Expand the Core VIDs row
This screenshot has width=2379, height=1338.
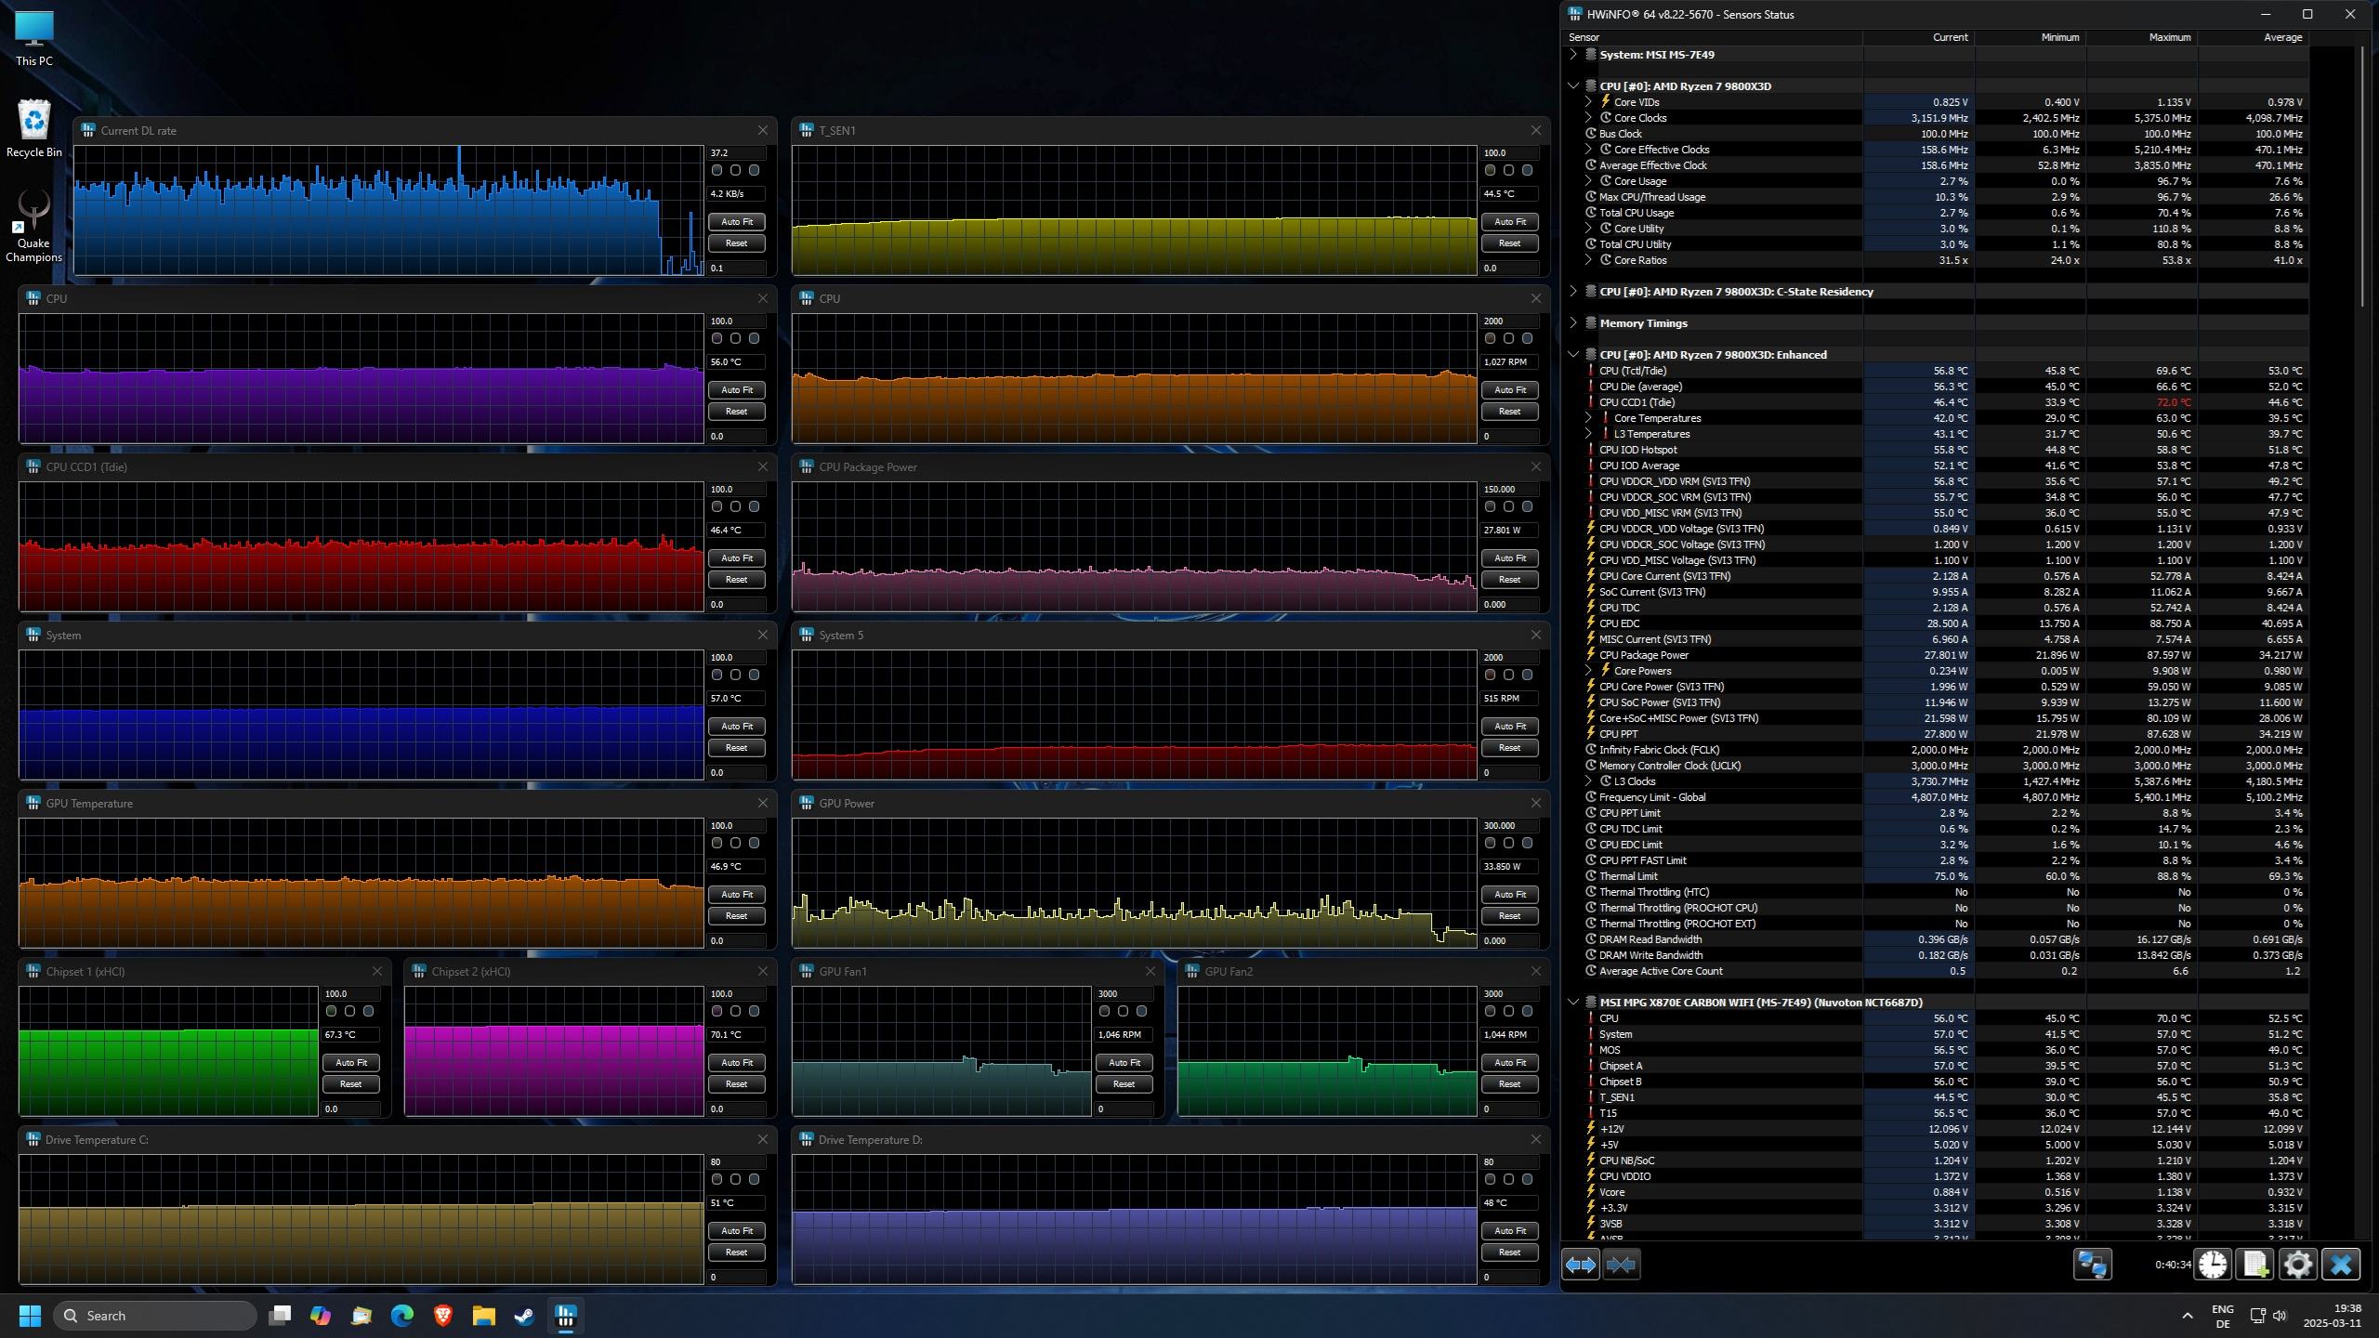click(x=1588, y=102)
